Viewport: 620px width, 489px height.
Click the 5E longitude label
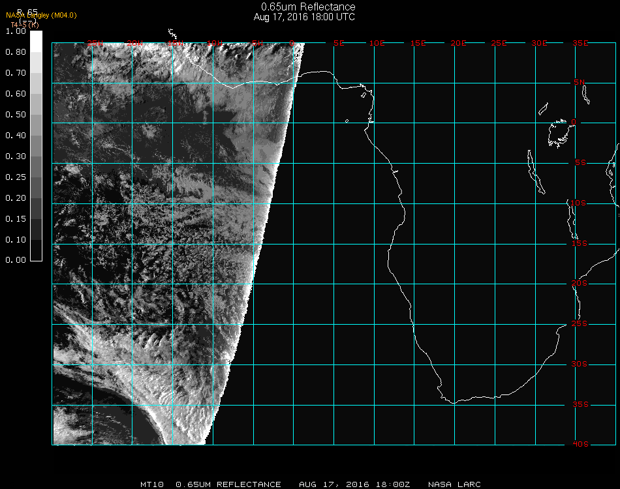[x=339, y=43]
